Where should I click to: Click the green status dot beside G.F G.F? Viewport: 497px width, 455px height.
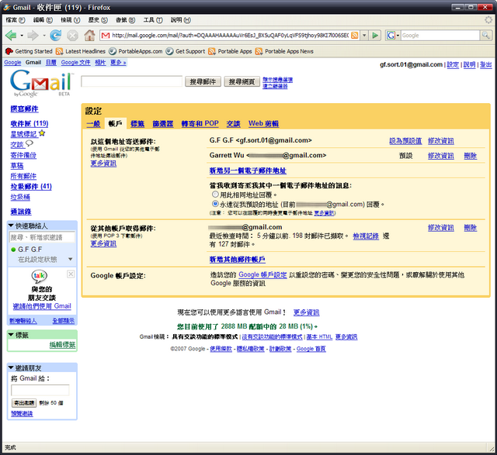[13, 250]
